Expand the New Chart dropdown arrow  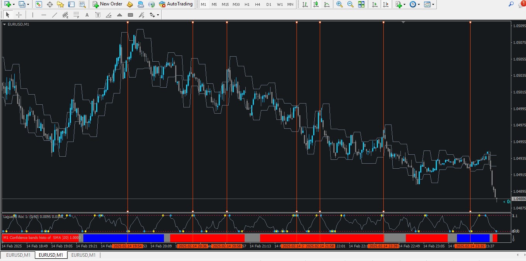[14, 5]
